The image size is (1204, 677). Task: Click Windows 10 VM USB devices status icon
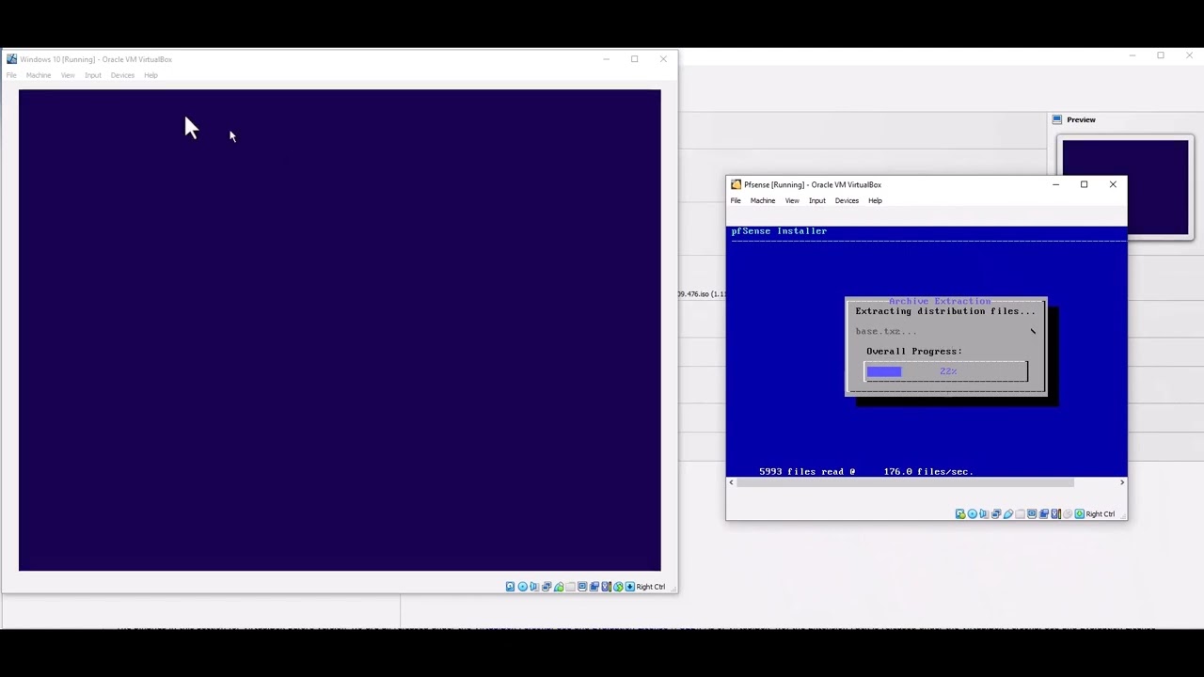pos(559,587)
